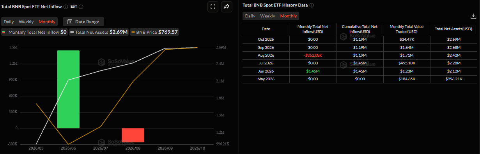Open fullscreen chart view icon
The height and width of the screenshot is (154, 480).
[x=213, y=7]
